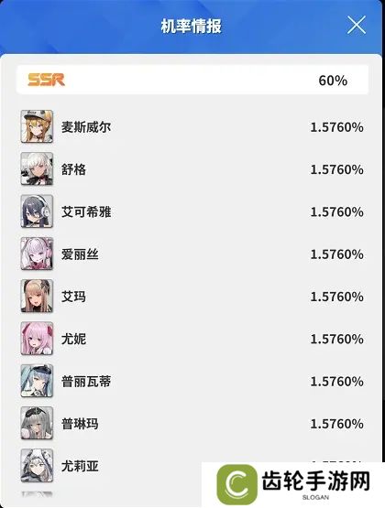Screen dimensions: 385x508
Task: Click the 普丽瓦蒂 name text
Action: click(86, 382)
